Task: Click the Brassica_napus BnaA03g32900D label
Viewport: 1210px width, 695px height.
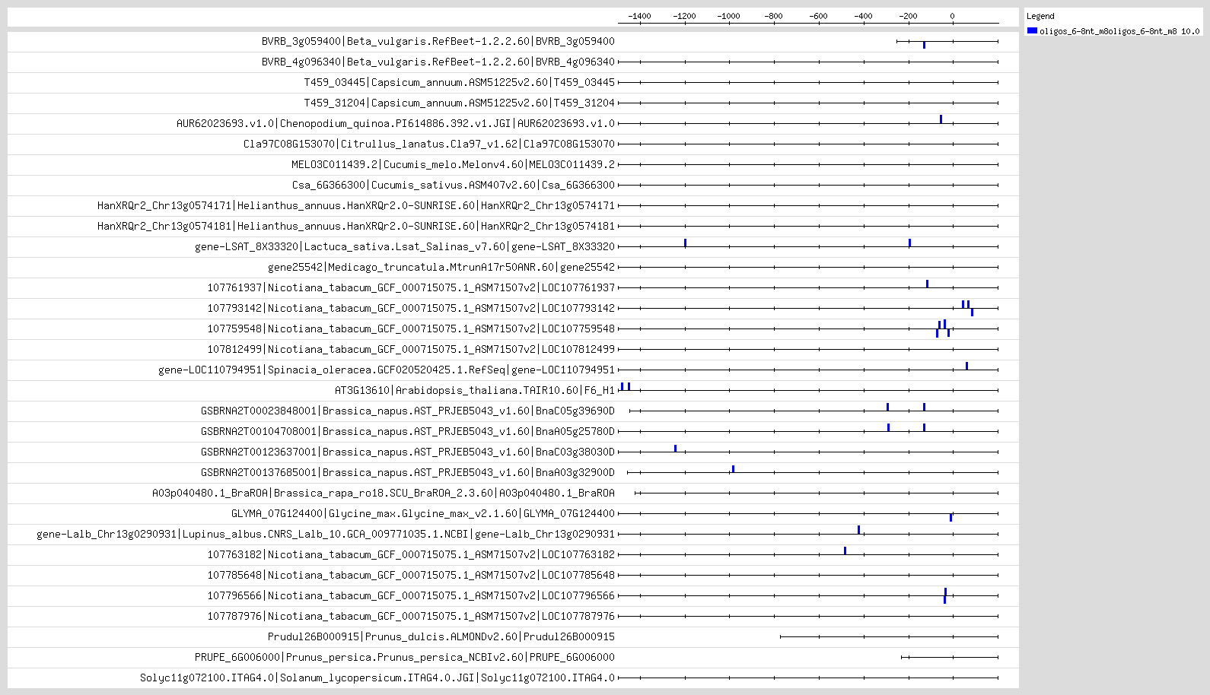Action: click(408, 472)
